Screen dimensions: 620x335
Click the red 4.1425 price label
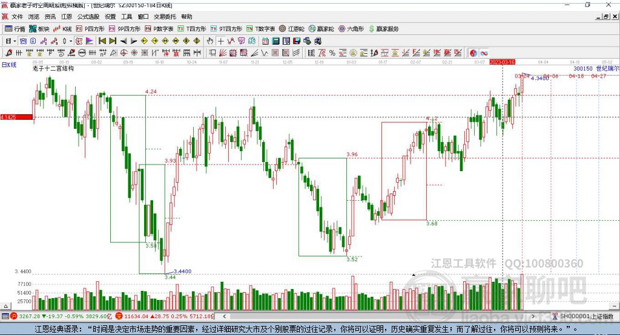[x=16, y=117]
